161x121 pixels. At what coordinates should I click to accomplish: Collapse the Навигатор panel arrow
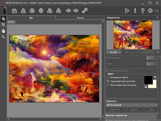(x=157, y=18)
